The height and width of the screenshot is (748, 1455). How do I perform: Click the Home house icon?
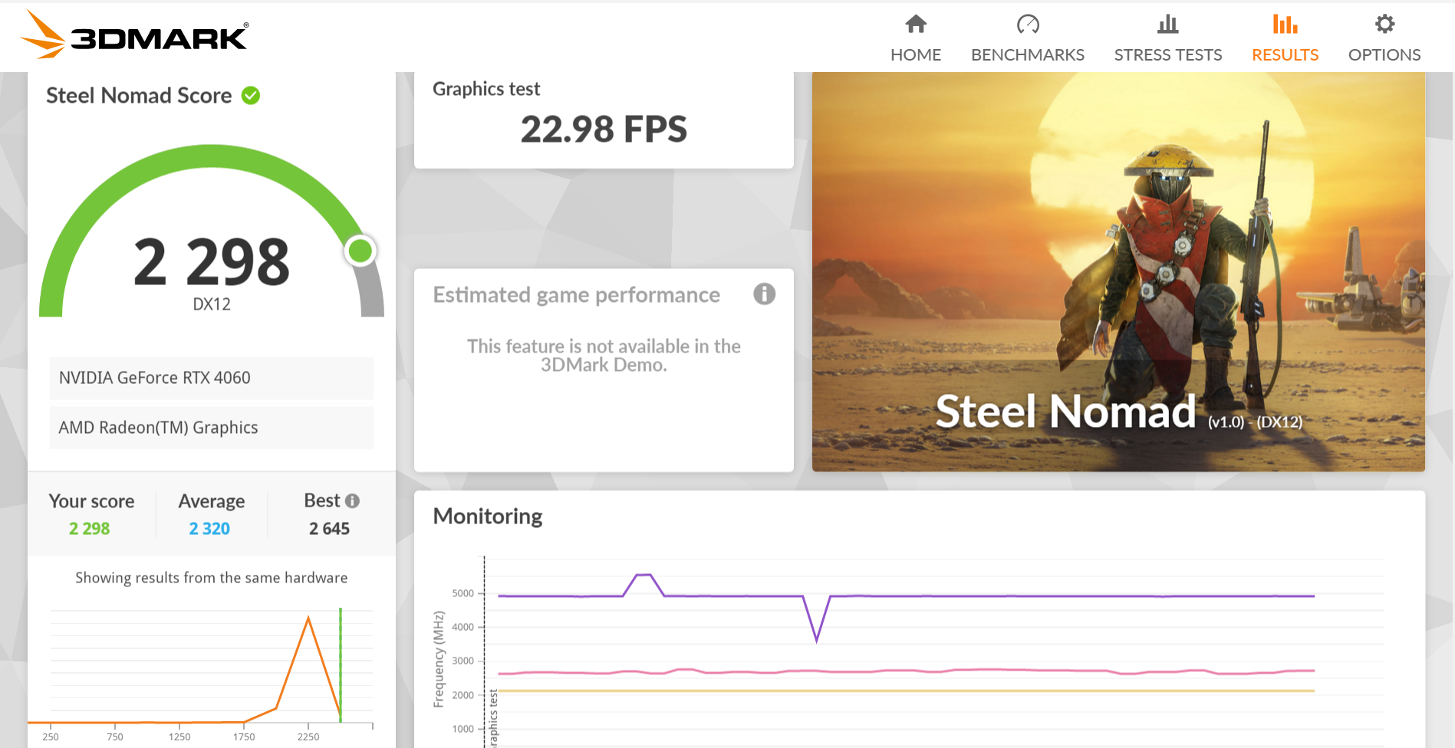(916, 25)
